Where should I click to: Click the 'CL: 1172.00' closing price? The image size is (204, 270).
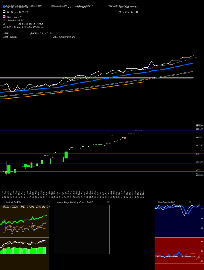tap(77, 7)
